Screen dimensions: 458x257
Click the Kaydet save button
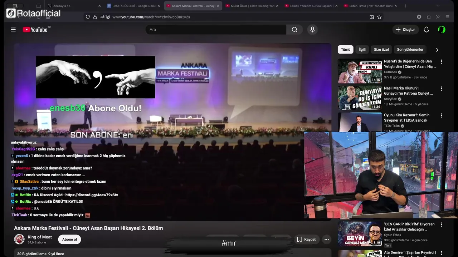[x=306, y=240]
